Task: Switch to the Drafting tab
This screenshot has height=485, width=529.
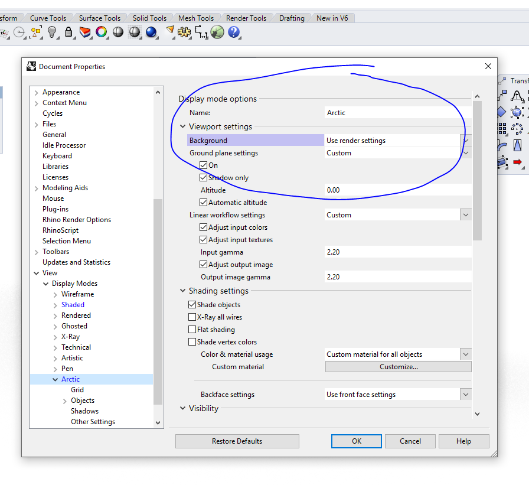Action: pyautogui.click(x=292, y=18)
